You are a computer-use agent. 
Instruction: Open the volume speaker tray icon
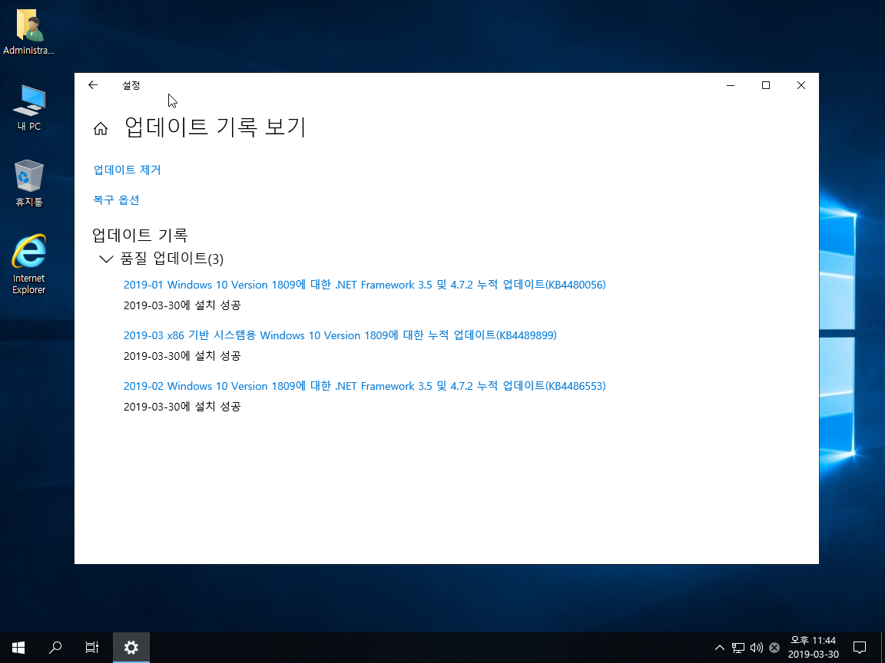click(756, 648)
